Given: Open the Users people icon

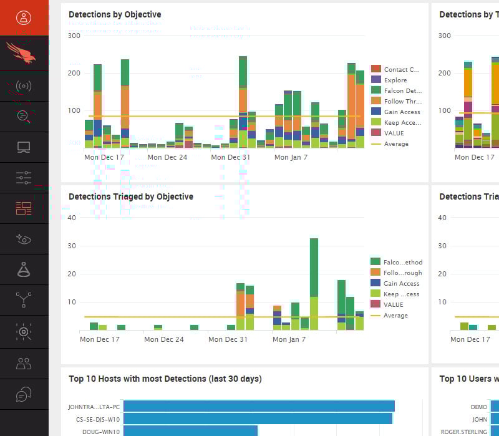Looking at the screenshot, I should tap(24, 364).
